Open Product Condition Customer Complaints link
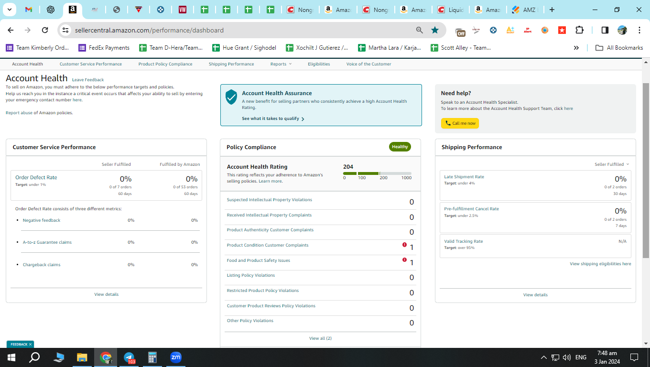650x367 pixels. click(x=268, y=245)
